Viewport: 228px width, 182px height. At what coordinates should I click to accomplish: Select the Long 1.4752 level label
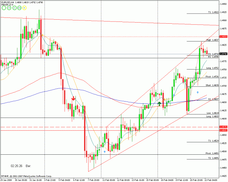click(x=212, y=68)
